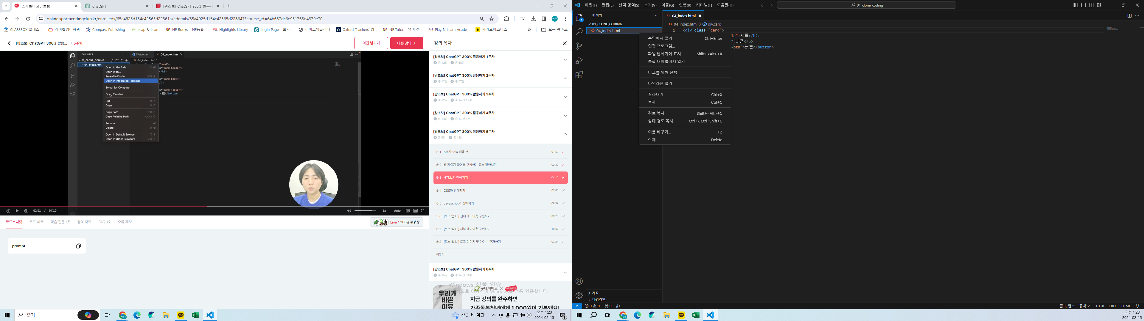Enter fullscreen in video player

[x=423, y=211]
